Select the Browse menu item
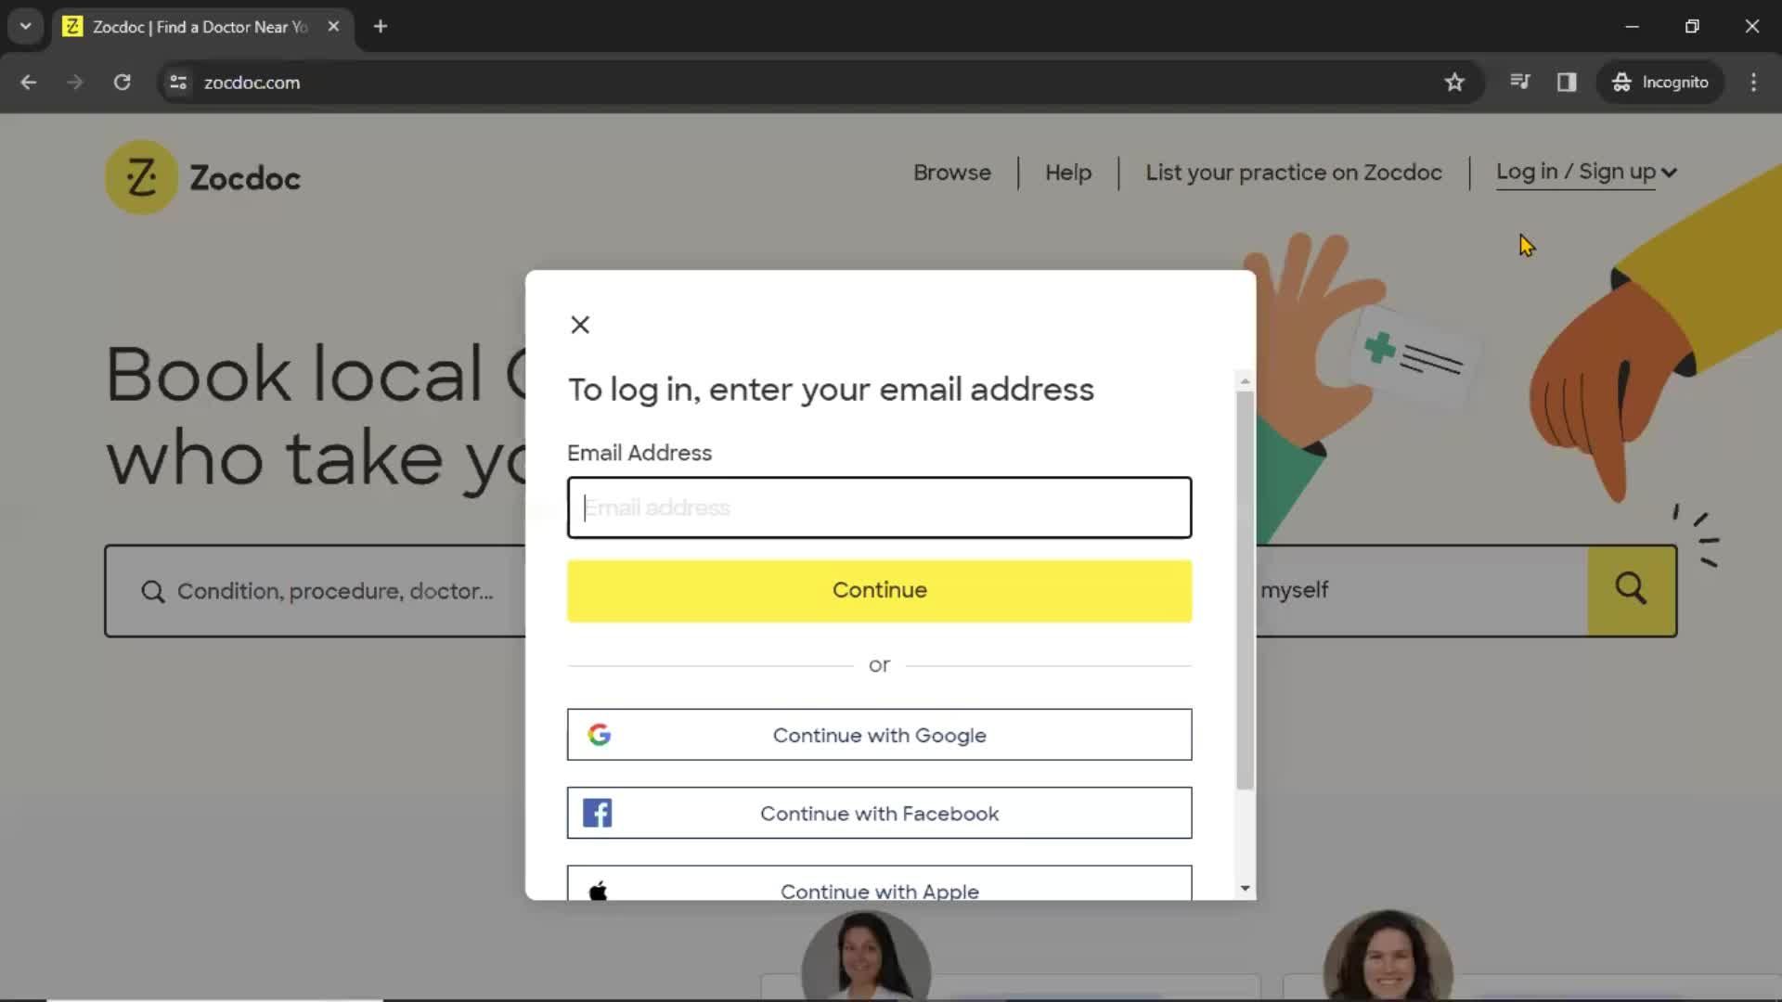 (x=952, y=172)
